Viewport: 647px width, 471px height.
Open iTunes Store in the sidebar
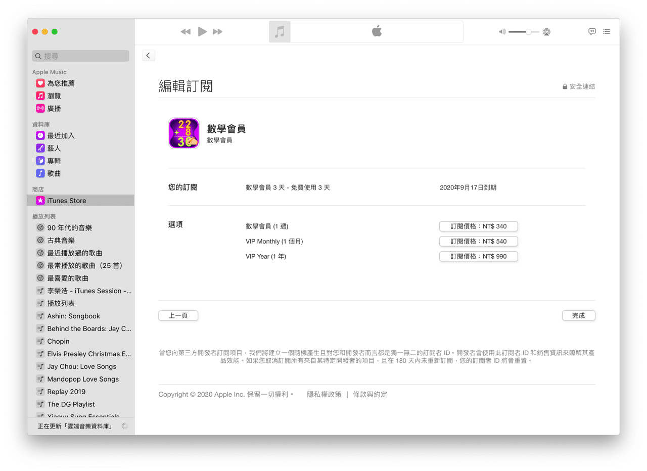[x=81, y=201]
